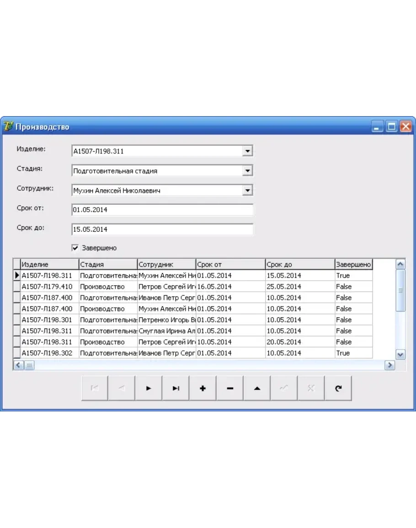
Task: Expand the Стадия combo box
Action: 247,171
